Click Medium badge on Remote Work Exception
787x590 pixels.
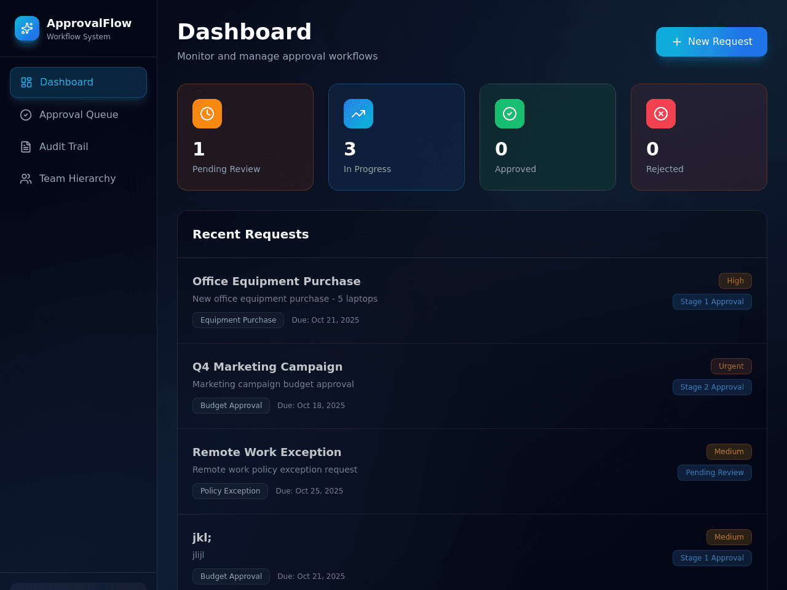[729, 452]
